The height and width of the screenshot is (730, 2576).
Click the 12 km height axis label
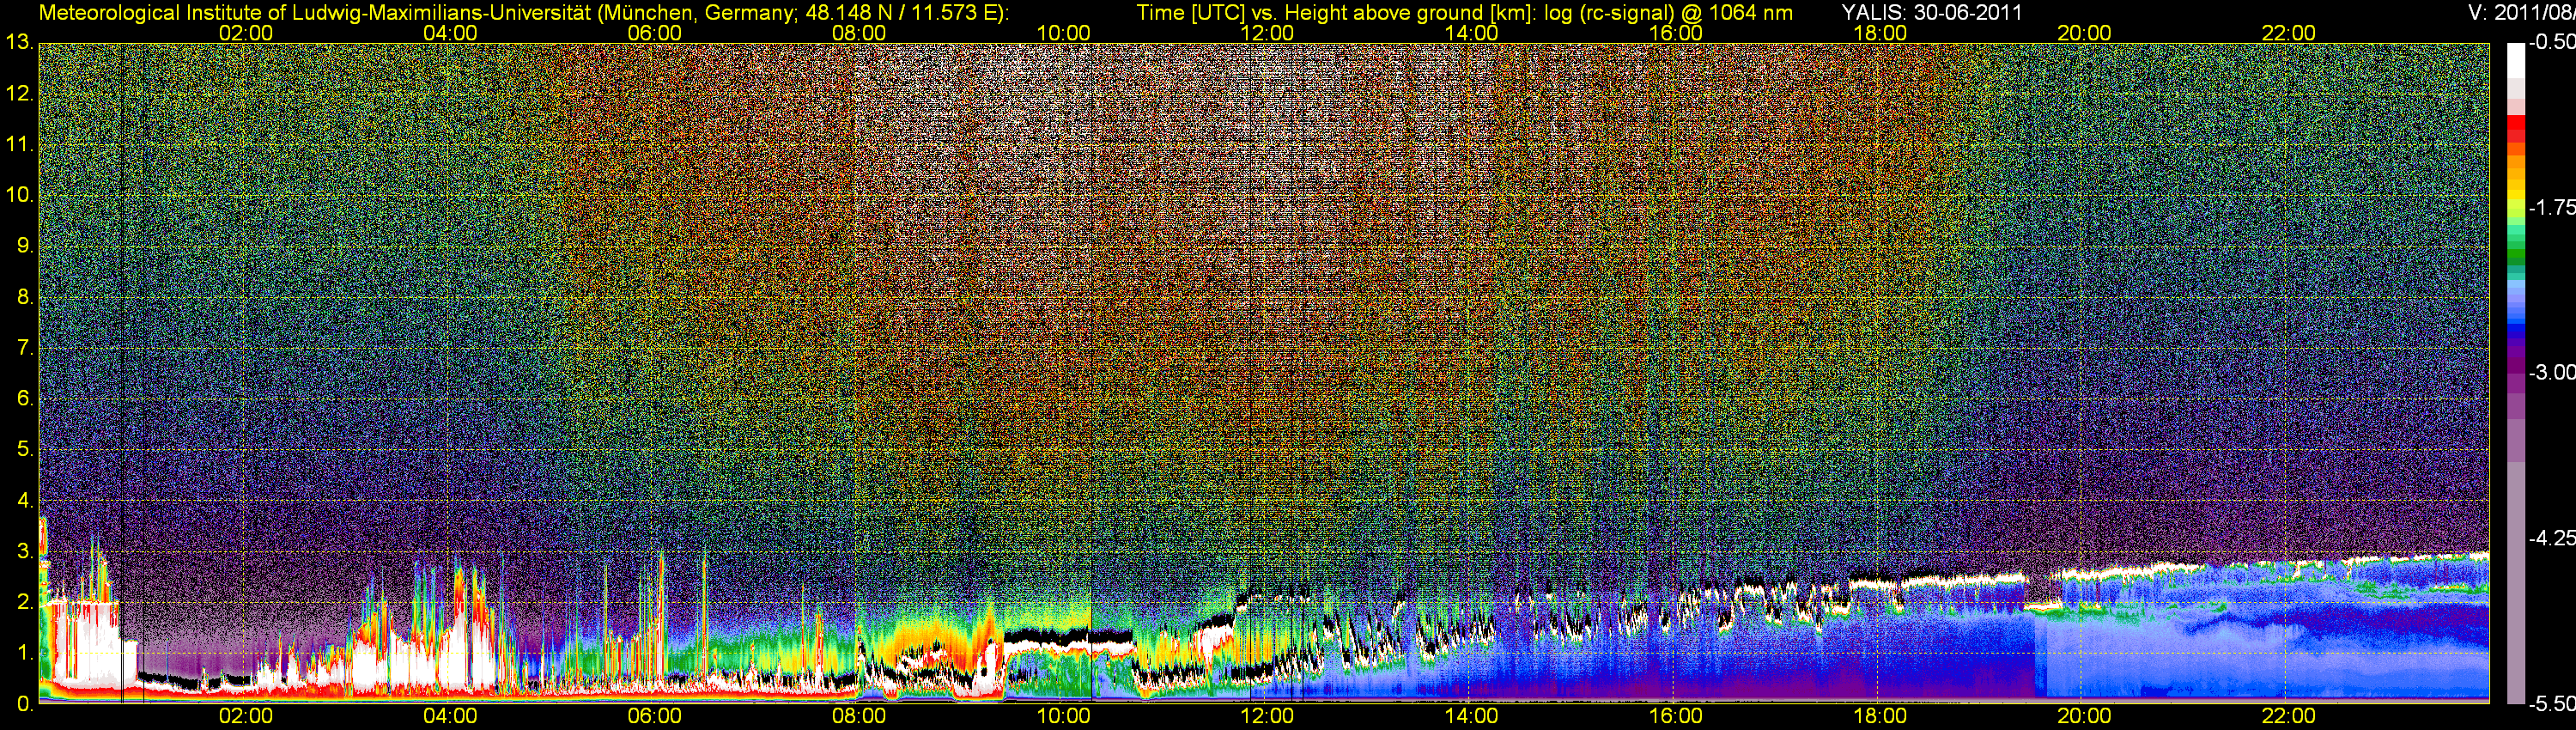point(19,94)
